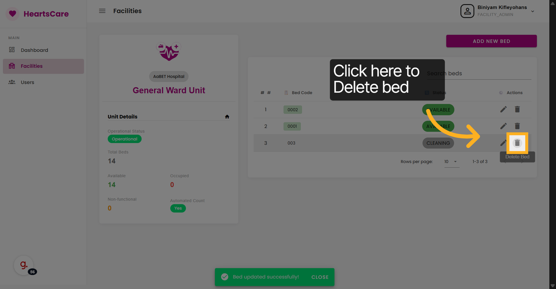This screenshot has height=289, width=556.
Task: Click the g. badge widget
Action: click(x=24, y=265)
